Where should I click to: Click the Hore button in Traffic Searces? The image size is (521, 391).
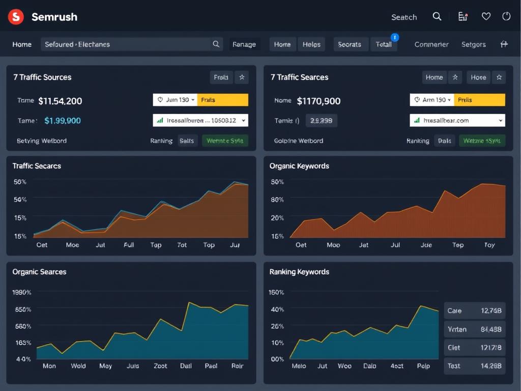tap(478, 77)
